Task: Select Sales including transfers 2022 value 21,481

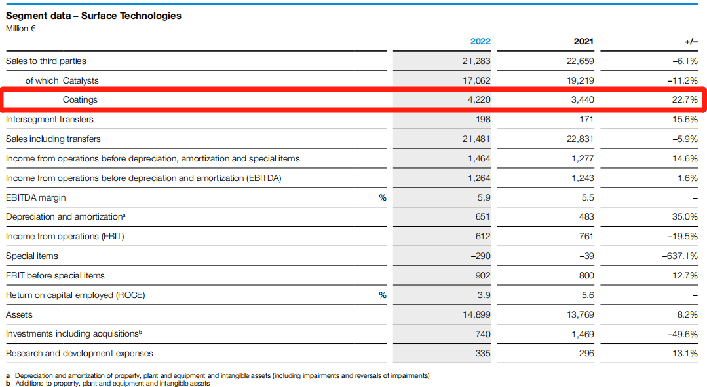Action: click(476, 139)
